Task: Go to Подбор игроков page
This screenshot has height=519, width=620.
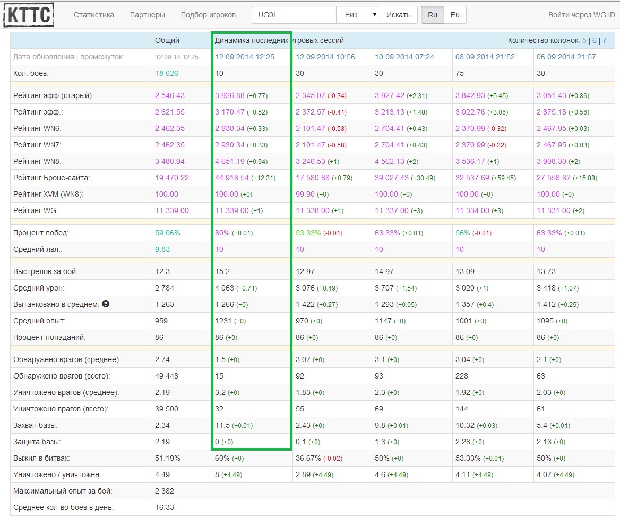Action: [208, 15]
